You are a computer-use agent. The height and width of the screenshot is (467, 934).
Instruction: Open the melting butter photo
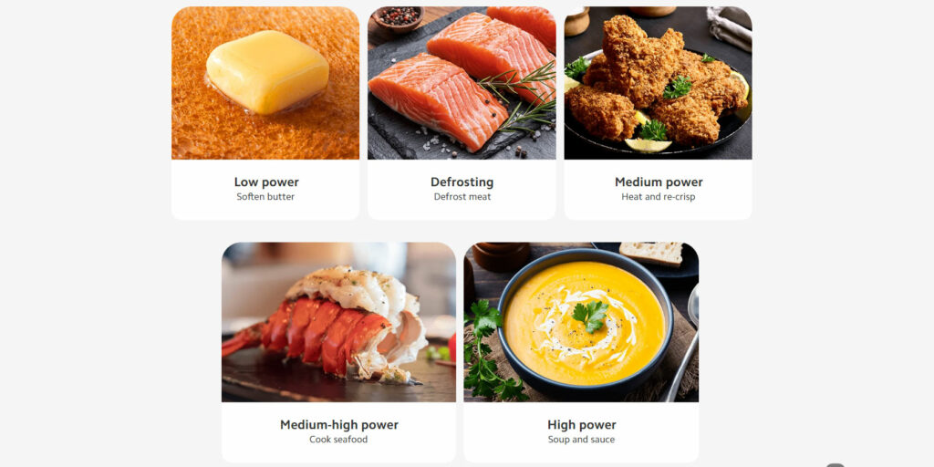click(265, 83)
